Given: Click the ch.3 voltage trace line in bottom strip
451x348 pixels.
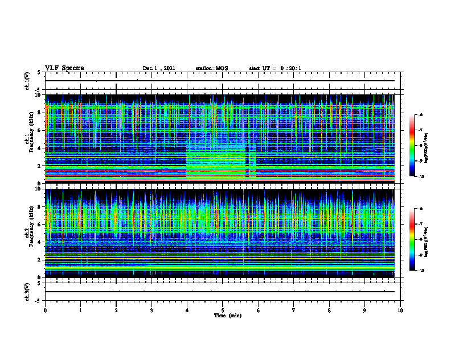Looking at the screenshot, I should [220, 292].
